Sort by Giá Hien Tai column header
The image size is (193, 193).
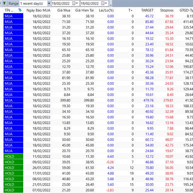(x=84, y=10)
